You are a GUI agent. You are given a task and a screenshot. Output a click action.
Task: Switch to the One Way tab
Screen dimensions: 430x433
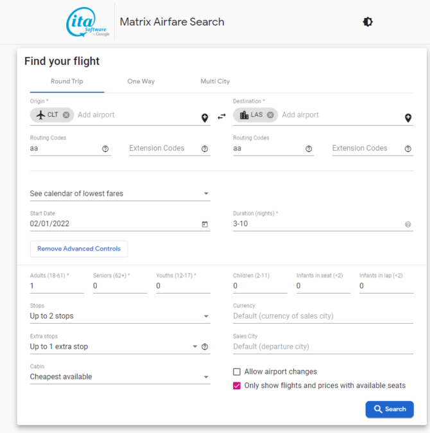[141, 82]
